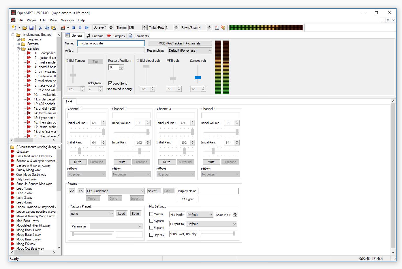Click the Cut scissors icon
This screenshot has height=269, width=402.
tap(40, 28)
